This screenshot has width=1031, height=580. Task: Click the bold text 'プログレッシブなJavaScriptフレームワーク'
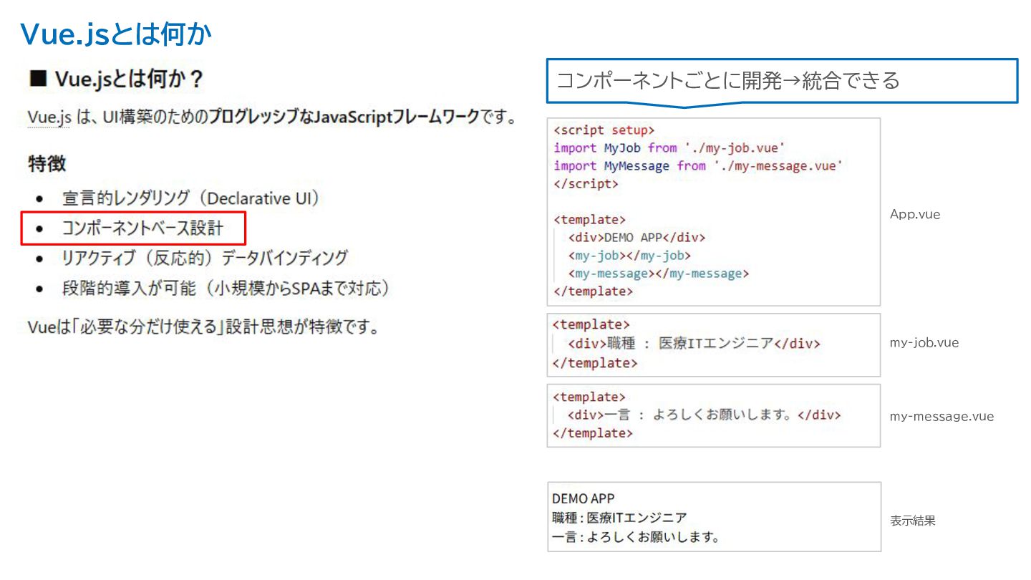[x=344, y=117]
